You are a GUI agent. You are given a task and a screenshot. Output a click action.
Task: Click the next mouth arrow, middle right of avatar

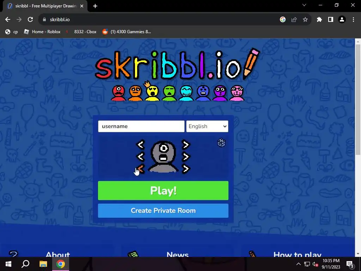pos(185,157)
